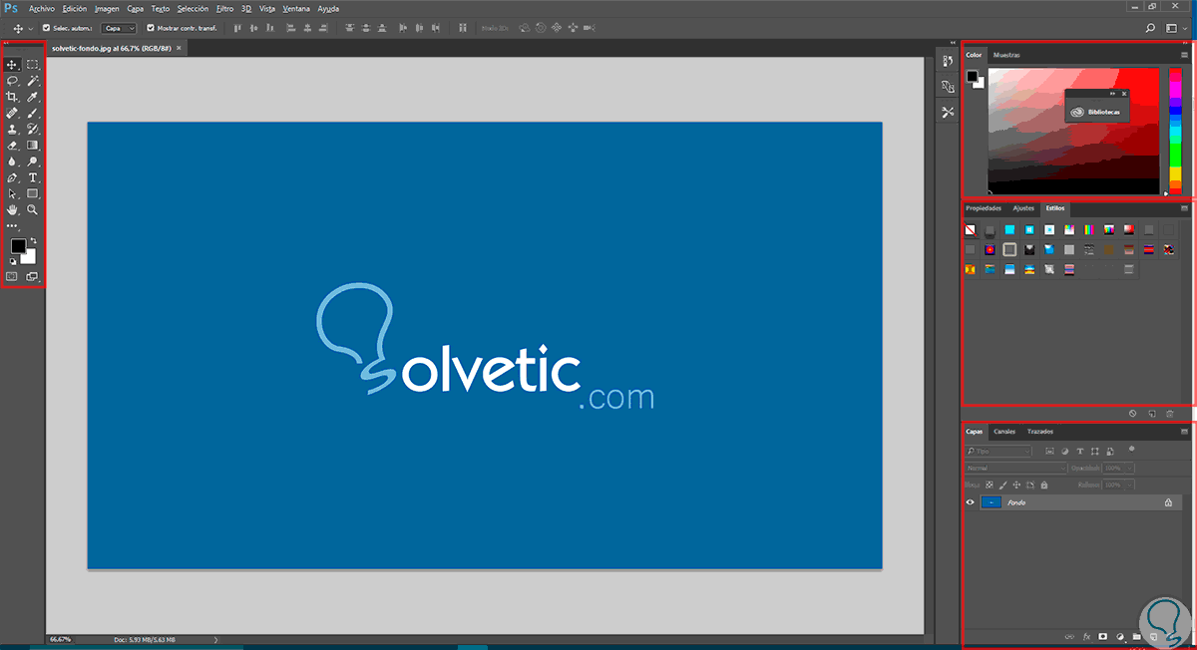Viewport: 1197px width, 650px height.
Task: Select the Healing Brush tool
Action: pos(12,113)
